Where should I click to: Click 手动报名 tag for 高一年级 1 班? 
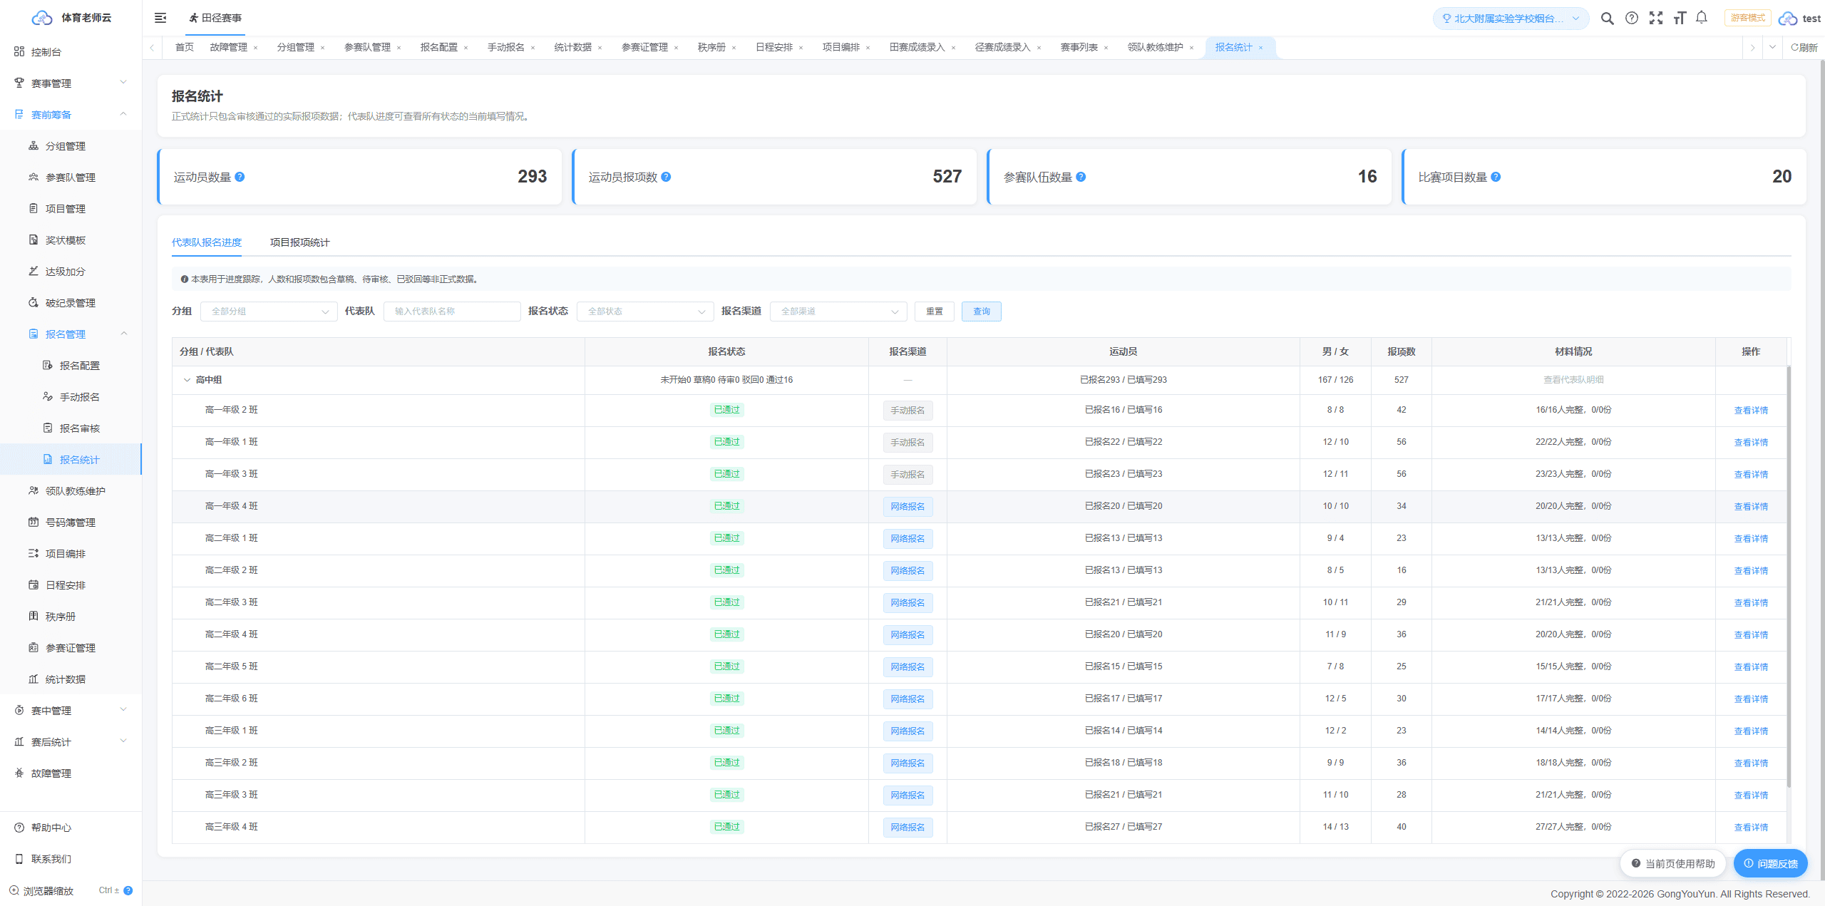click(908, 443)
